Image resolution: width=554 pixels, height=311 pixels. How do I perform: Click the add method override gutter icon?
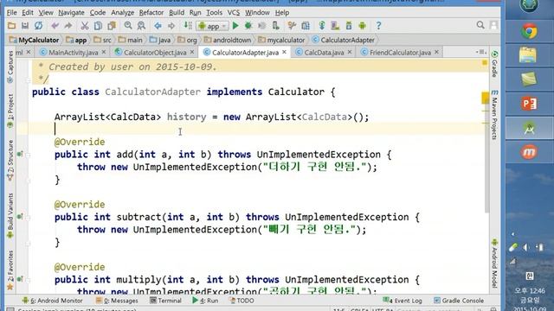coord(20,154)
